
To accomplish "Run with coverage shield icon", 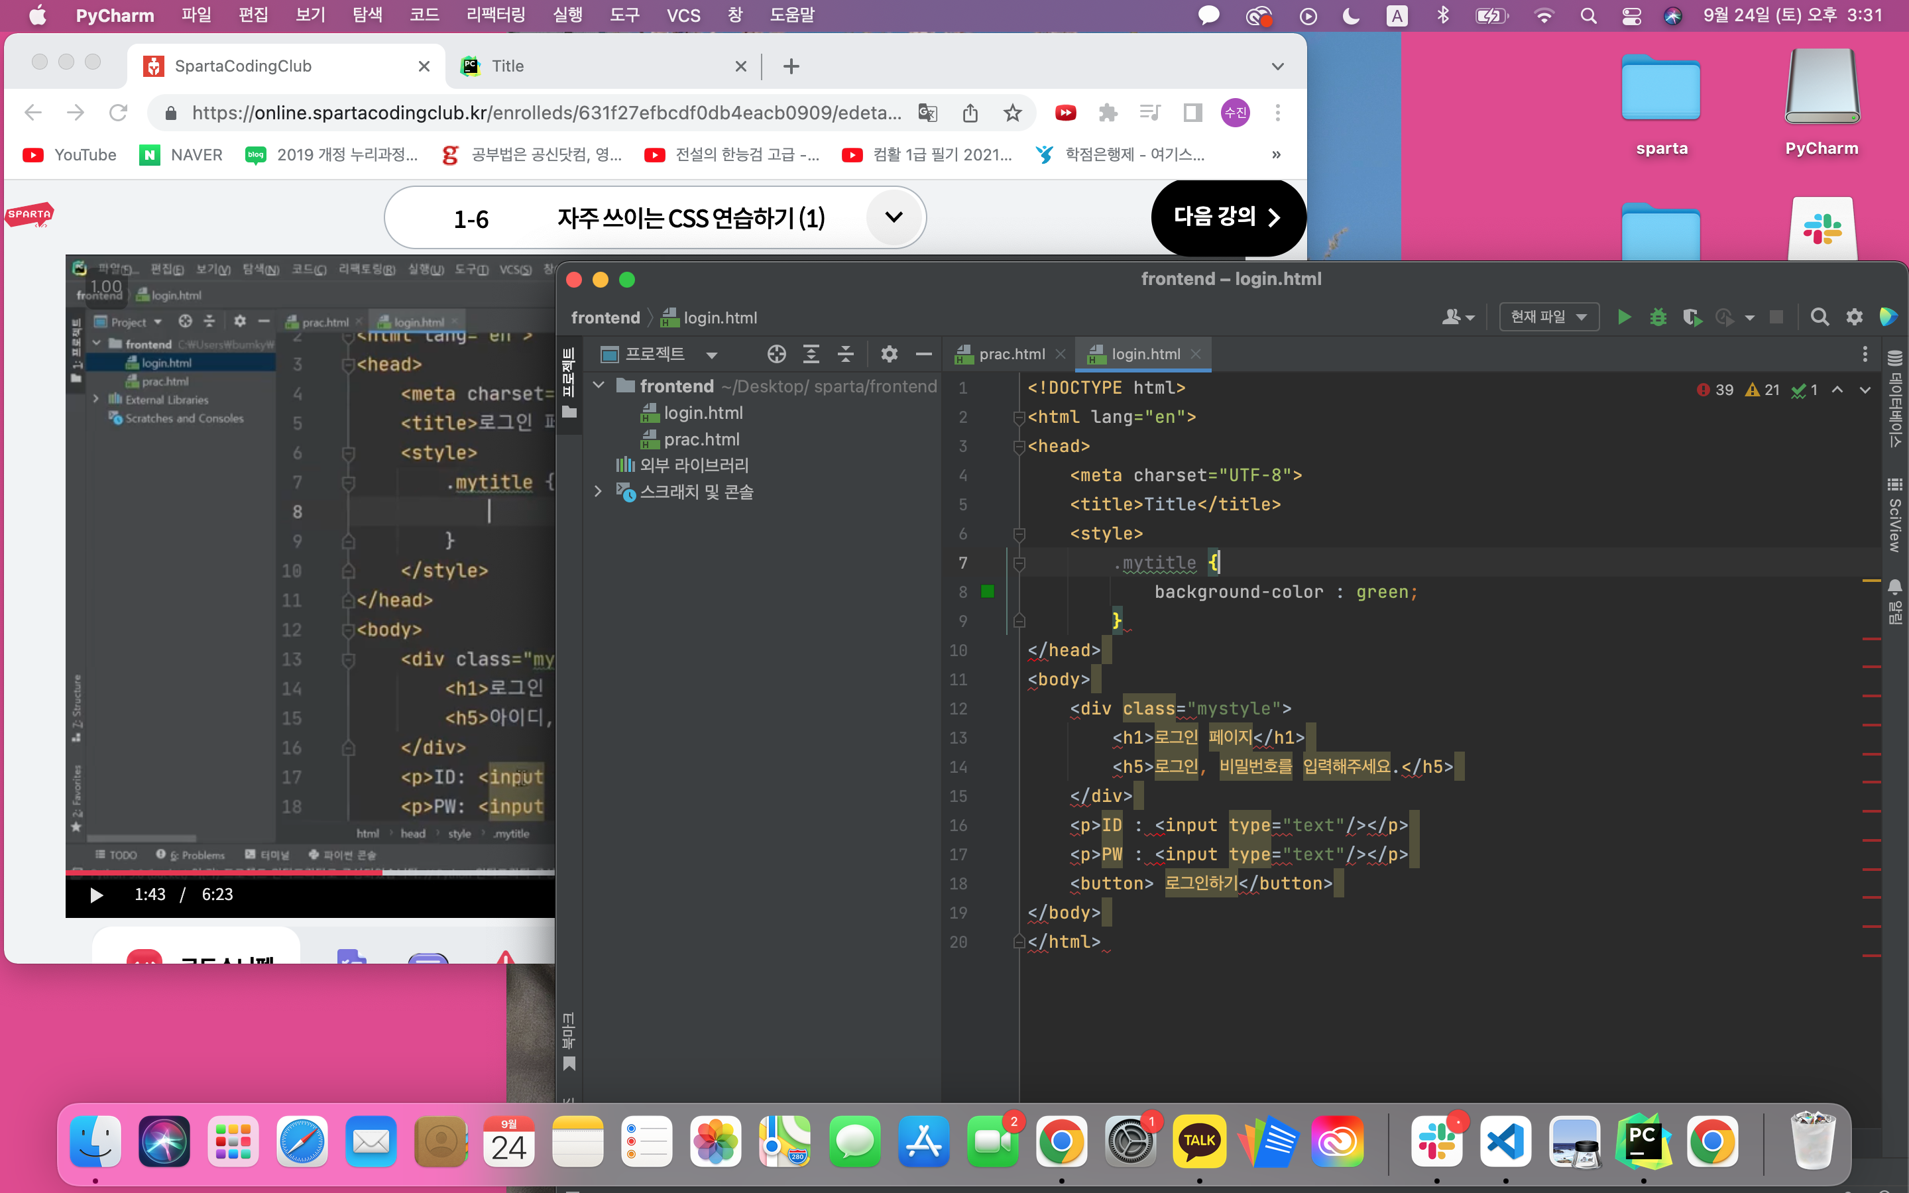I will click(x=1692, y=317).
